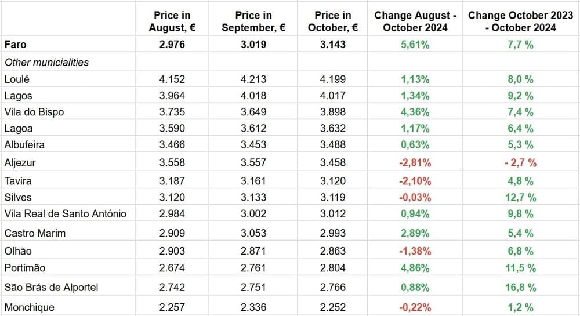Select the Price in August column header
Screen dimensions: 580x316
coord(172,21)
